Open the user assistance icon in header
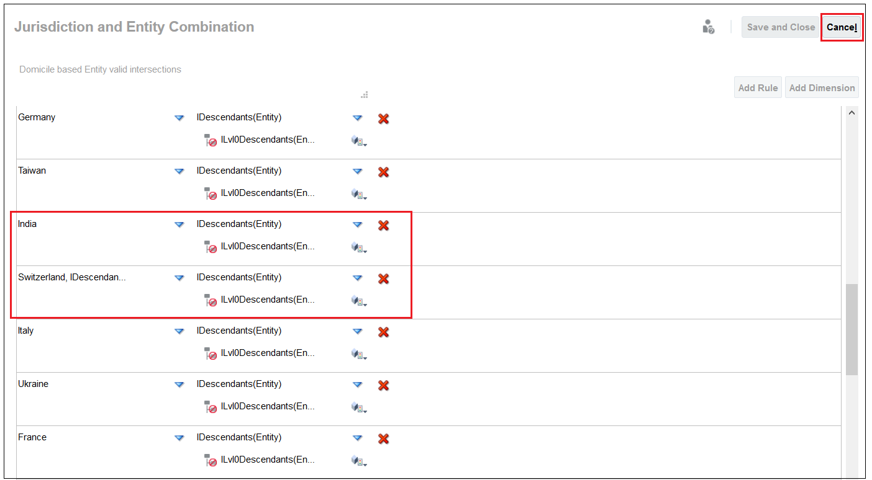Screen dimensions: 872x480 click(x=708, y=27)
